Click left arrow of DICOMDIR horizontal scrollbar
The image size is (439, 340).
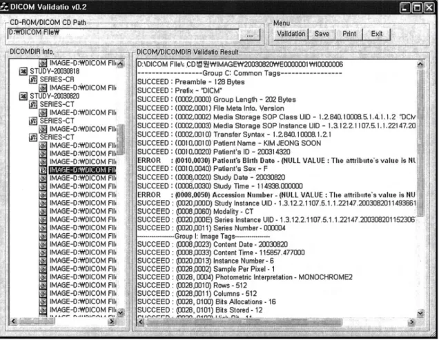13,321
